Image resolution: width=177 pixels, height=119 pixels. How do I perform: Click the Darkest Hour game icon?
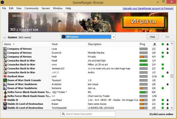[5, 76]
